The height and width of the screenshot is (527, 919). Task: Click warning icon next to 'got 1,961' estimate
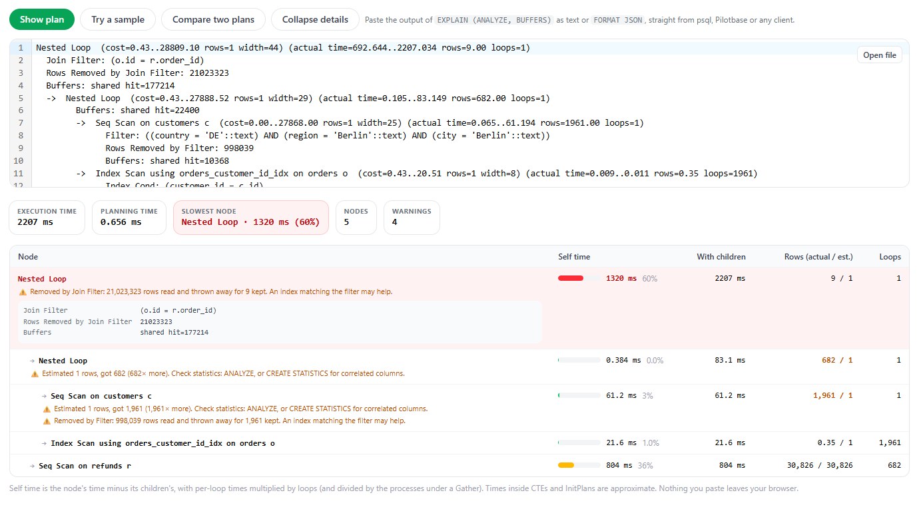coord(47,409)
